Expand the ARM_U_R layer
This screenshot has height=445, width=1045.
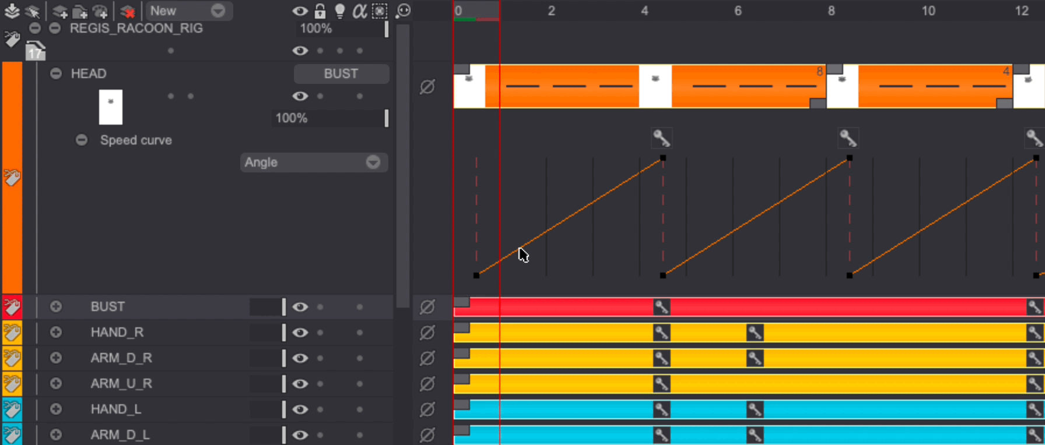tap(56, 384)
